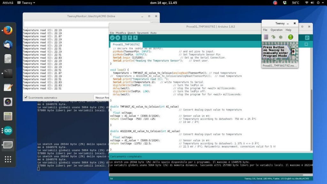Click the Arduino Upload arrow button
This screenshot has height=184, width=327.
(x=118, y=38)
